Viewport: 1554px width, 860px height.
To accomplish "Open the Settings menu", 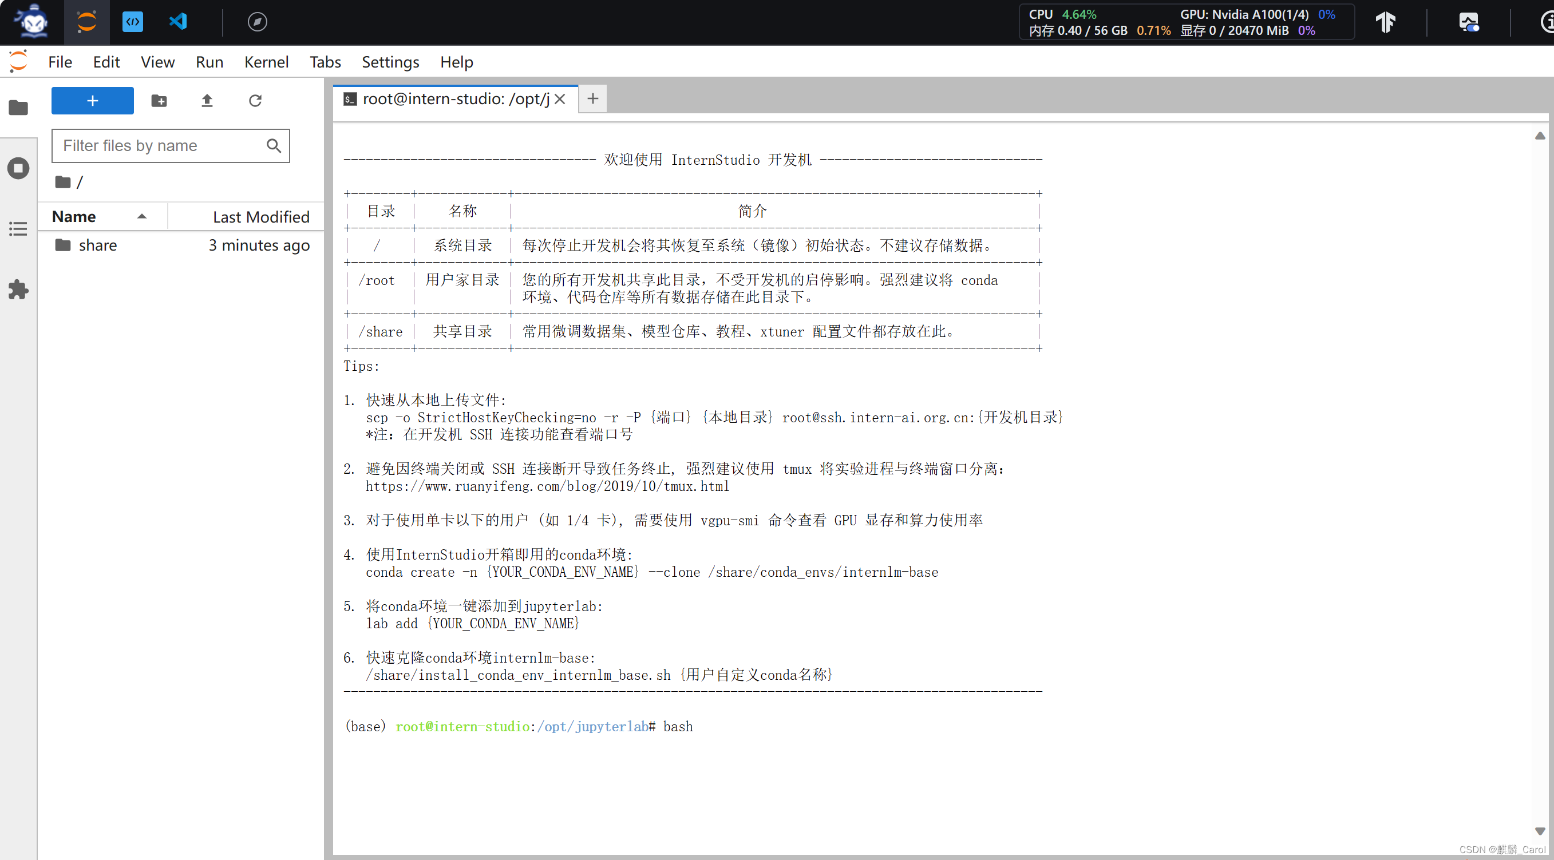I will tap(390, 62).
